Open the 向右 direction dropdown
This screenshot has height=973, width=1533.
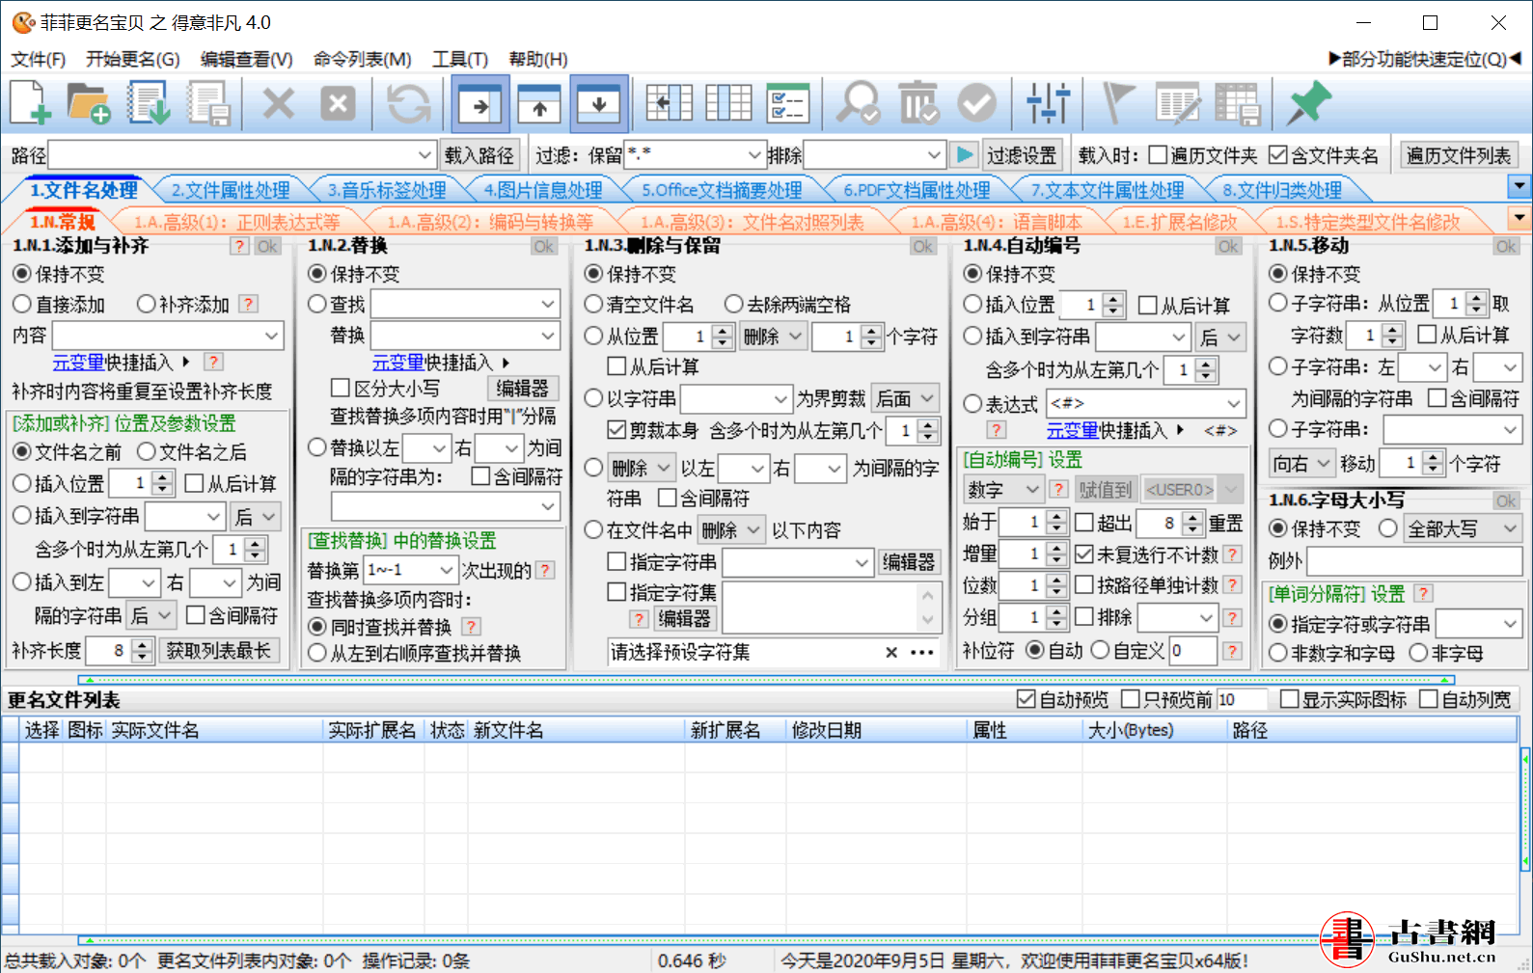[1302, 464]
